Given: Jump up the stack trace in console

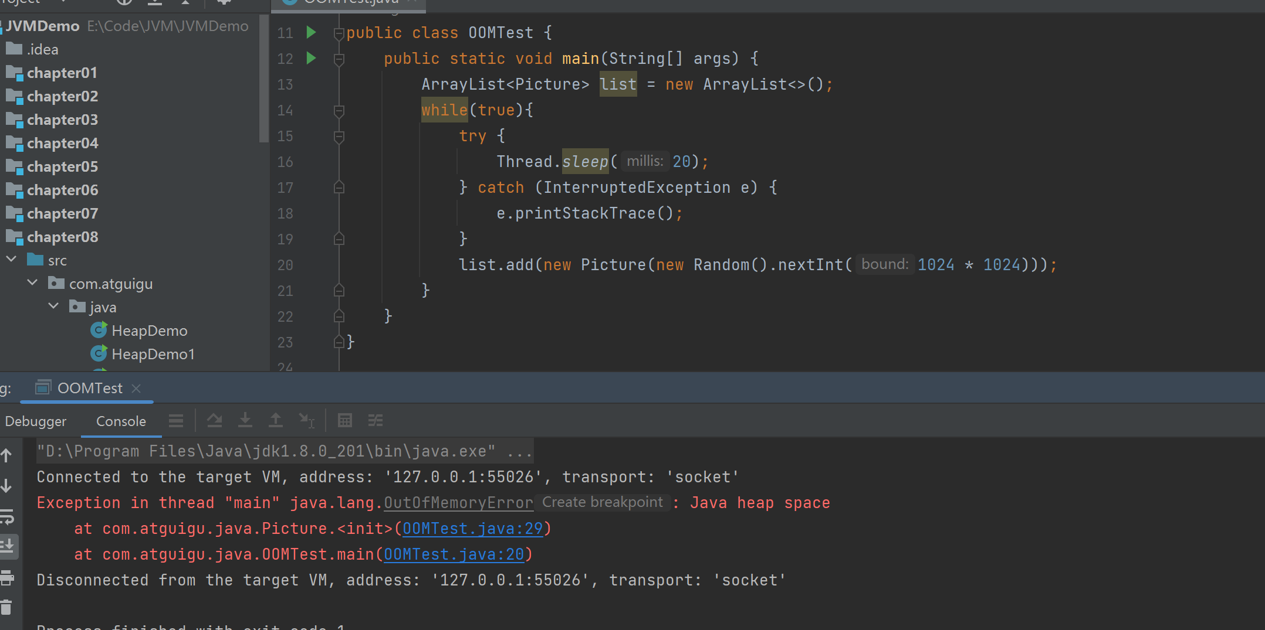Looking at the screenshot, I should click(7, 455).
